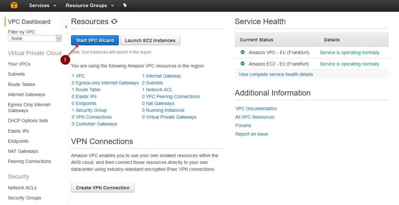Open NAT Gateways in the sidebar
Image resolution: width=399 pixels, height=205 pixels.
click(23, 151)
